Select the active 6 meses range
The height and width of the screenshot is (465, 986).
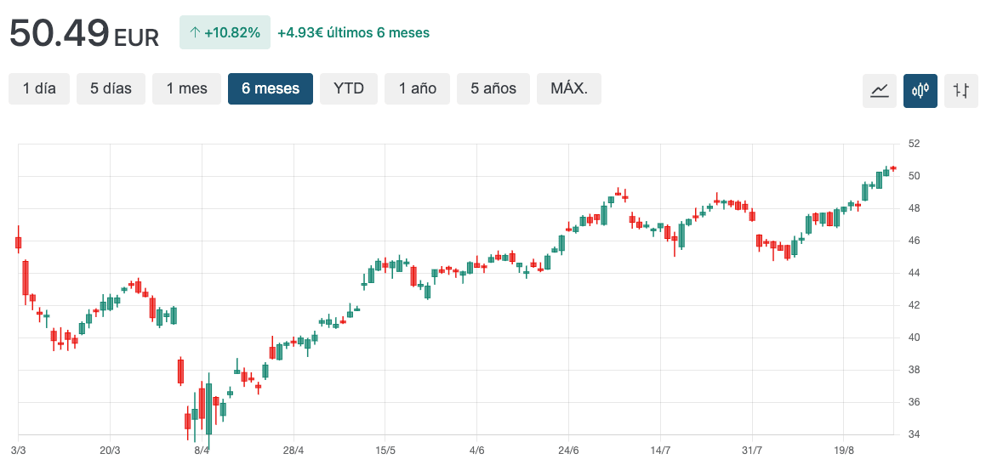click(x=271, y=88)
